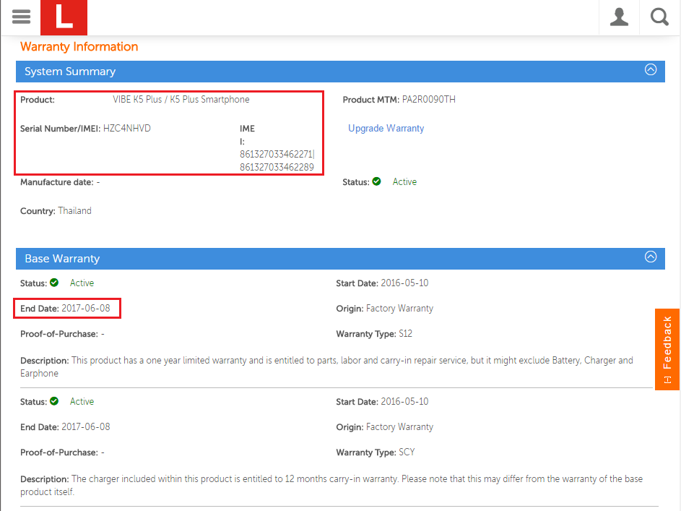The width and height of the screenshot is (681, 511).
Task: Collapse the System Summary section chevron
Action: tap(650, 69)
